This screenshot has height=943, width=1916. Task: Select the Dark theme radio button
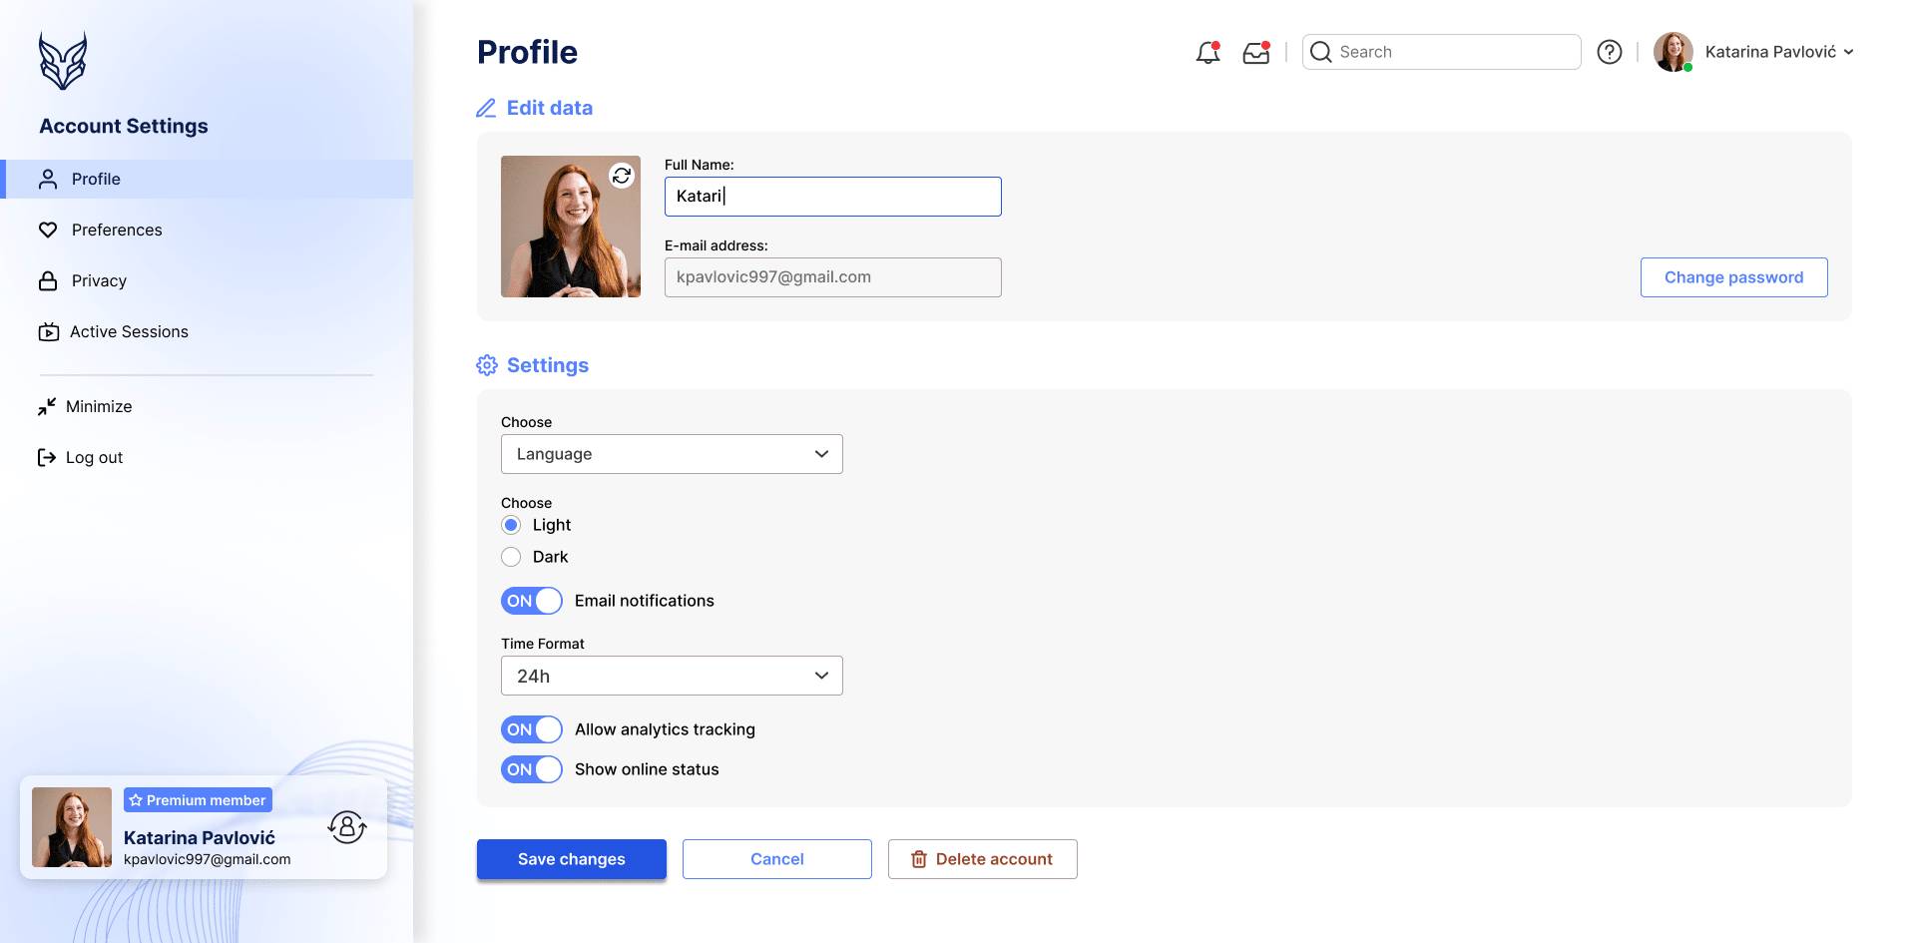511,557
